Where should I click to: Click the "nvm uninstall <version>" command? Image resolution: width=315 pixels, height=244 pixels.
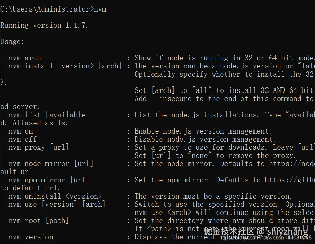[x=55, y=196]
